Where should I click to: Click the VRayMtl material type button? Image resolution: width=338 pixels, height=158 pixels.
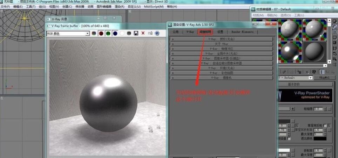pyautogui.click(x=324, y=78)
